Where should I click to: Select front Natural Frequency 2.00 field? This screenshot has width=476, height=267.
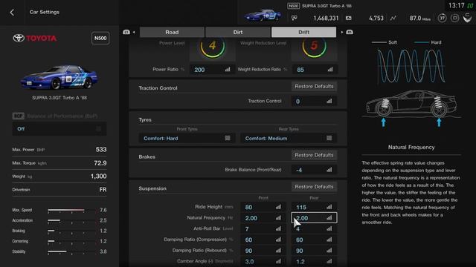(263, 218)
